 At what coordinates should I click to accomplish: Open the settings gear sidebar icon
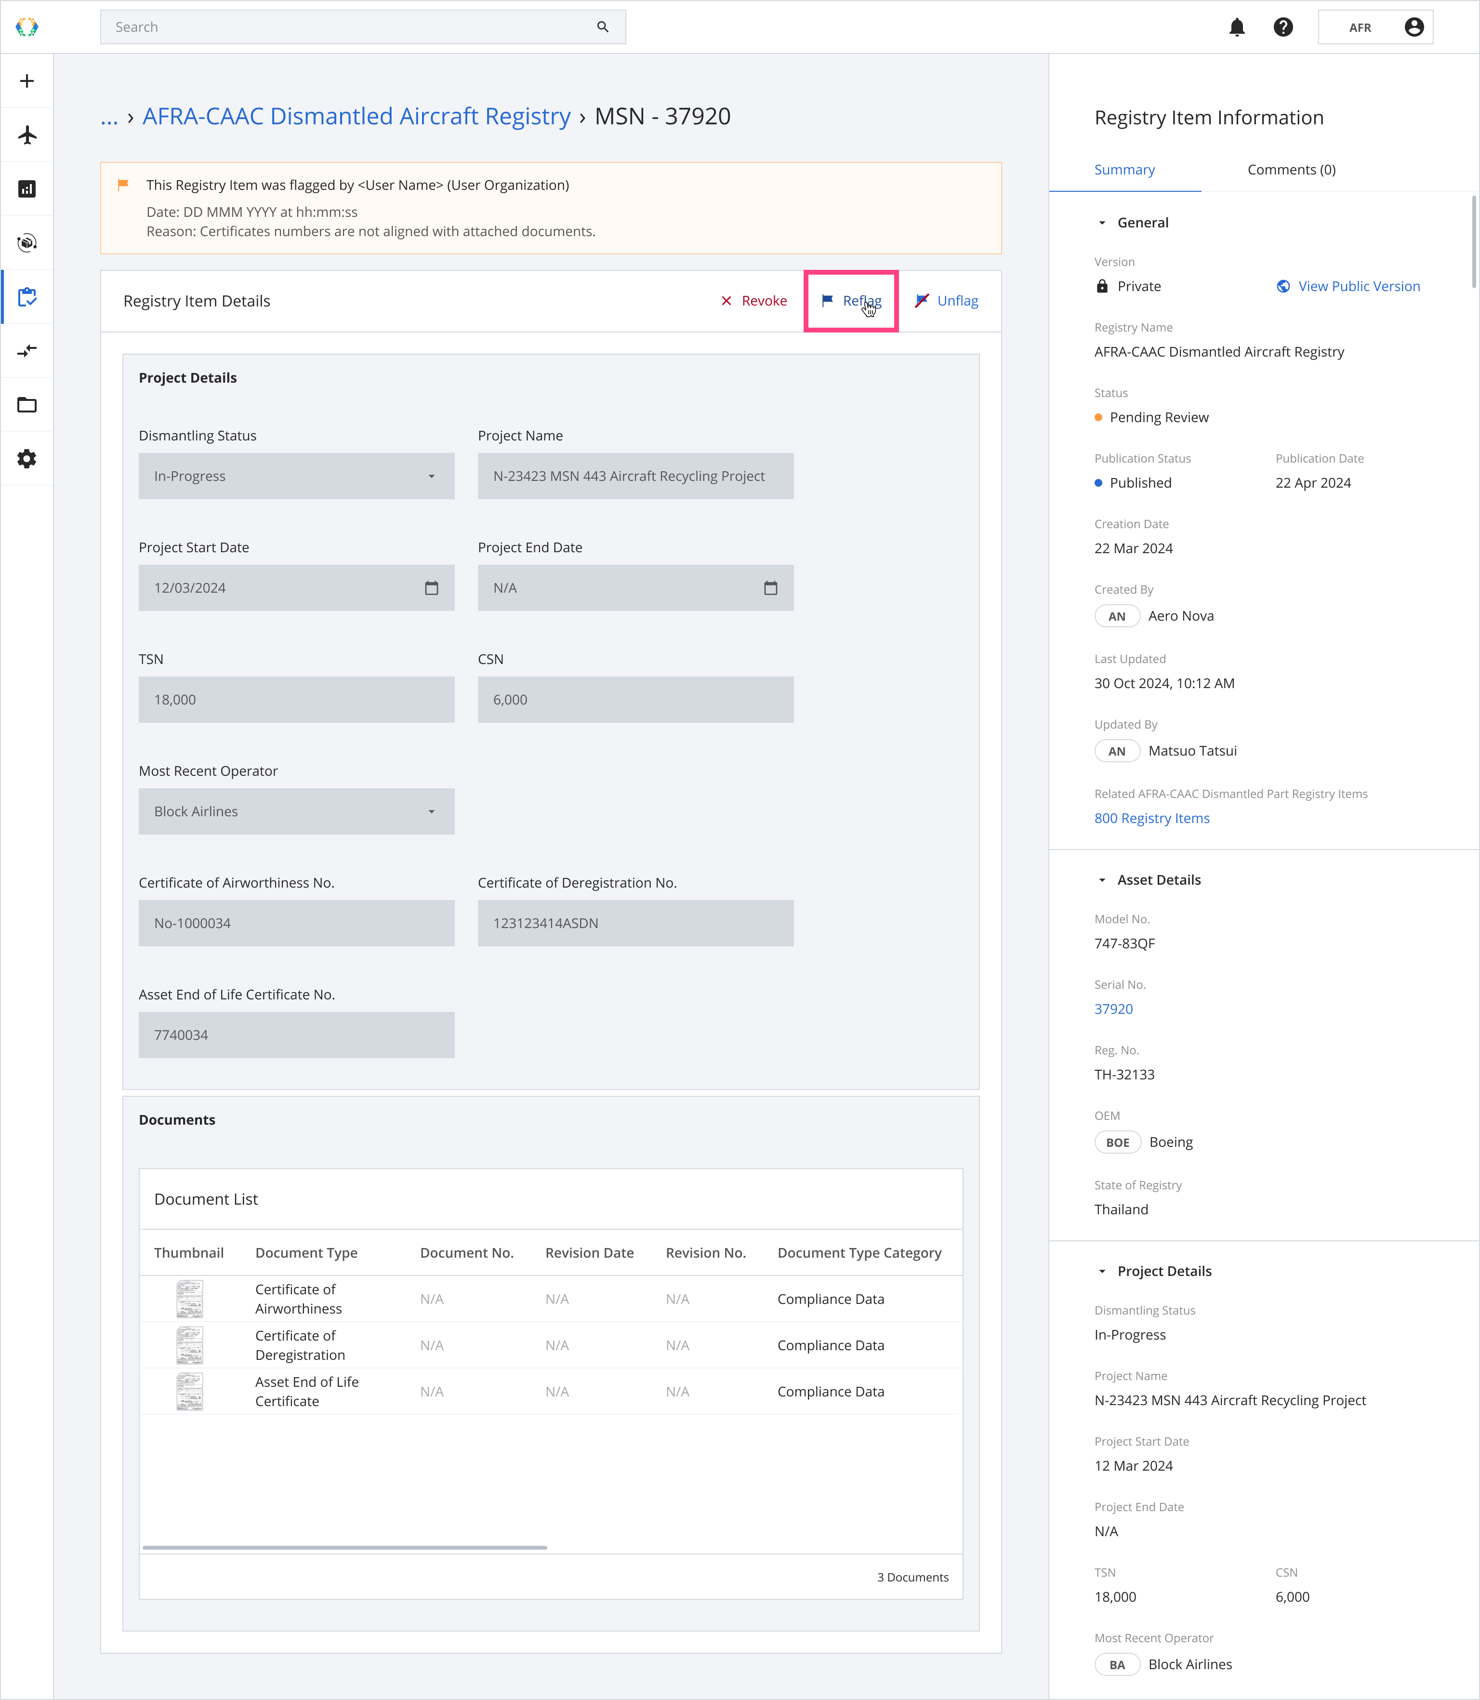point(26,458)
